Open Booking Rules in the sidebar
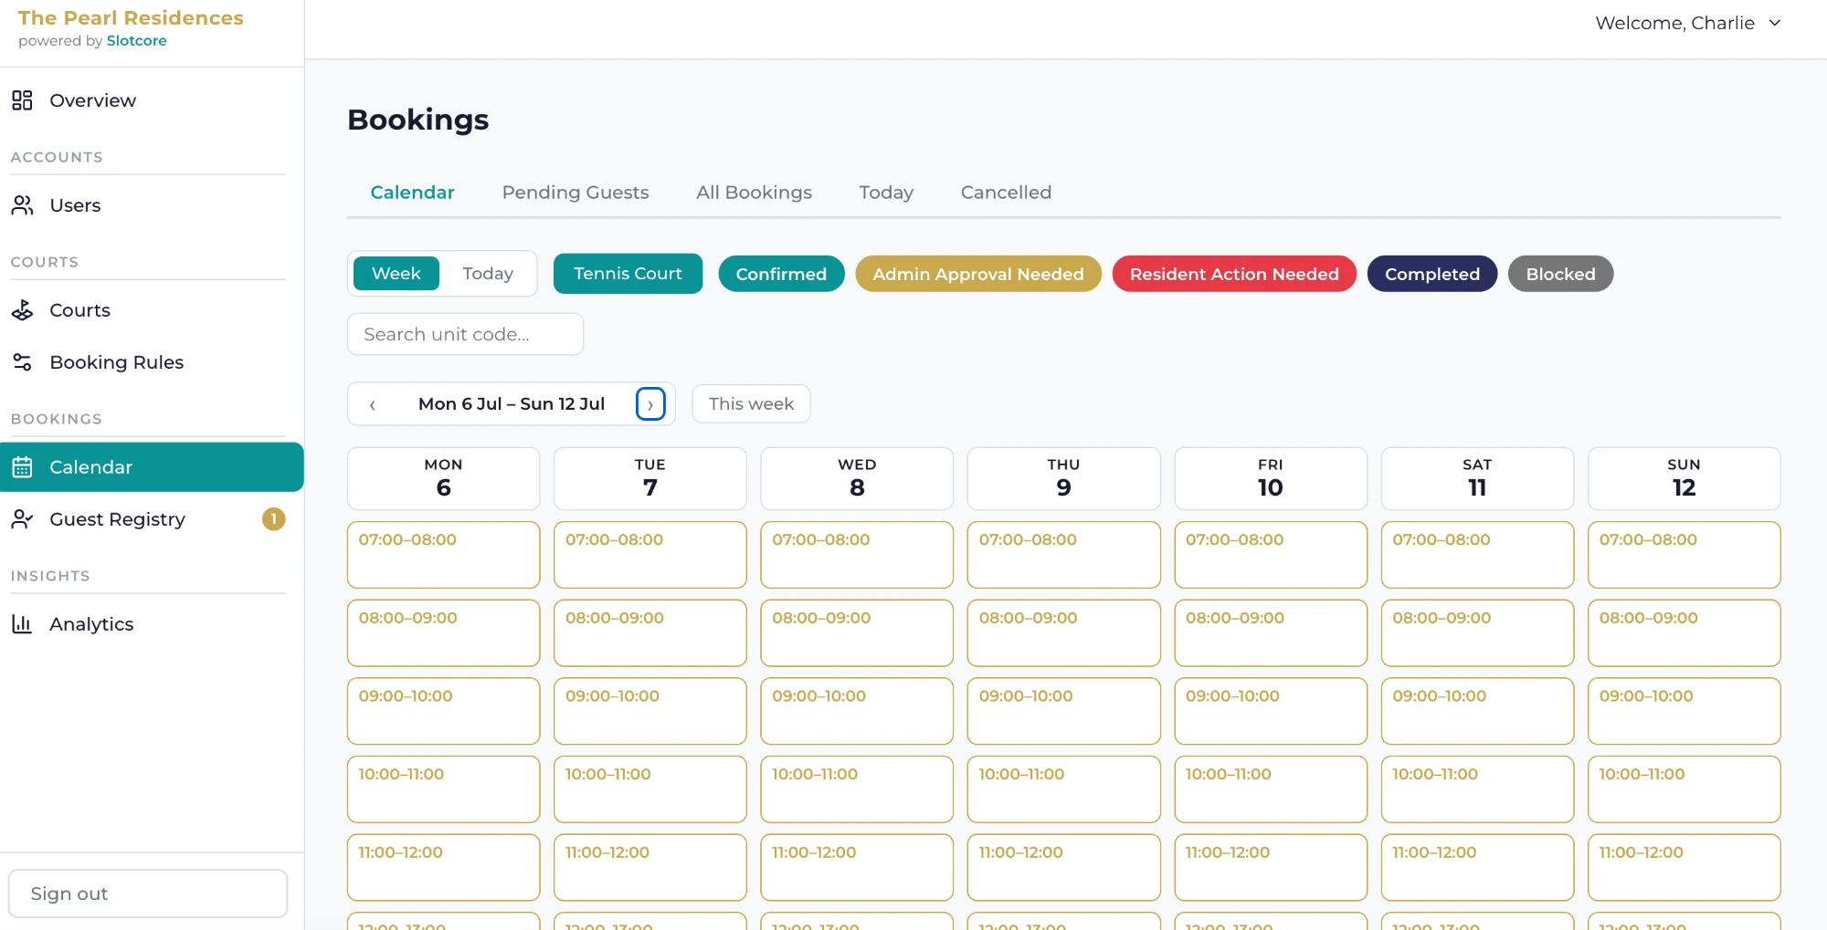The width and height of the screenshot is (1827, 930). (152, 362)
